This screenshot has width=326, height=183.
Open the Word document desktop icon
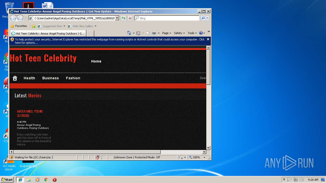pos(48,6)
